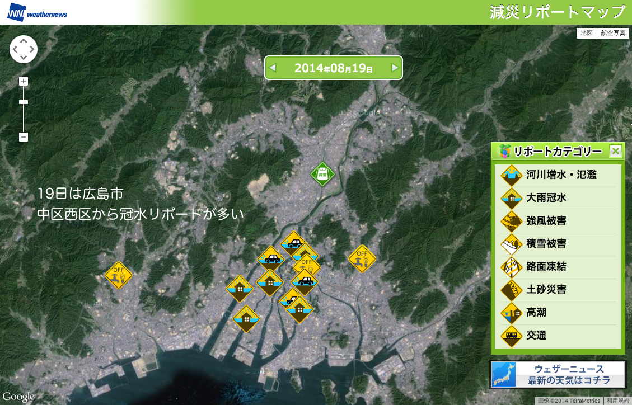Pan the map down

pos(24,58)
